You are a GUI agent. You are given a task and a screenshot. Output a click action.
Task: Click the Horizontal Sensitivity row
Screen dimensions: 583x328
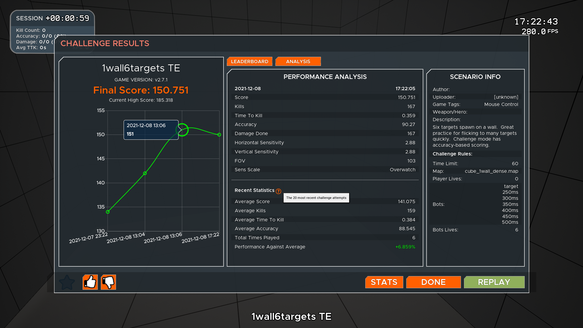[x=325, y=143]
